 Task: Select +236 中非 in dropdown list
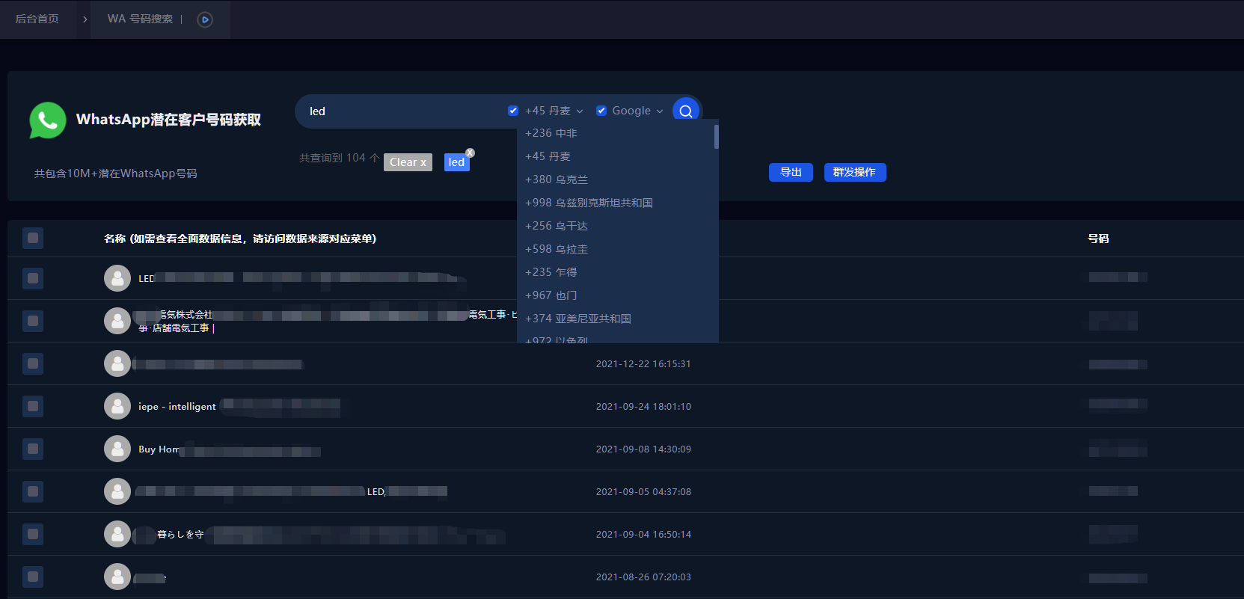(551, 133)
